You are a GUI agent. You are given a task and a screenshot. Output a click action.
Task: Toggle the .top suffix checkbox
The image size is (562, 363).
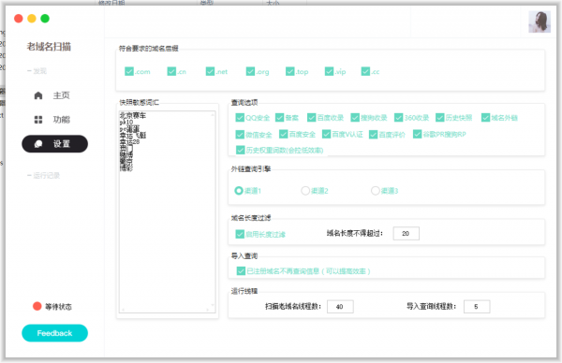click(x=290, y=72)
